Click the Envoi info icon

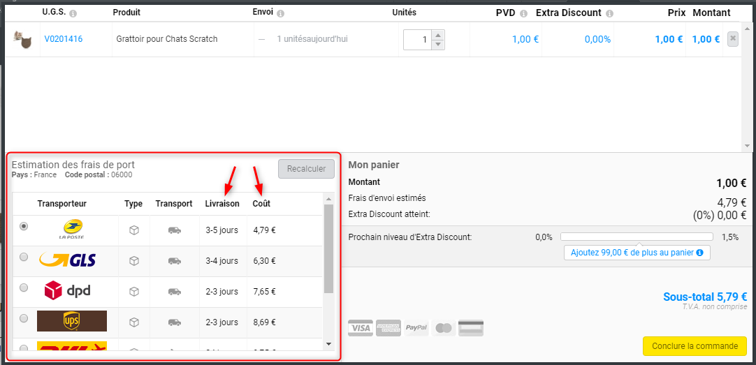point(281,13)
